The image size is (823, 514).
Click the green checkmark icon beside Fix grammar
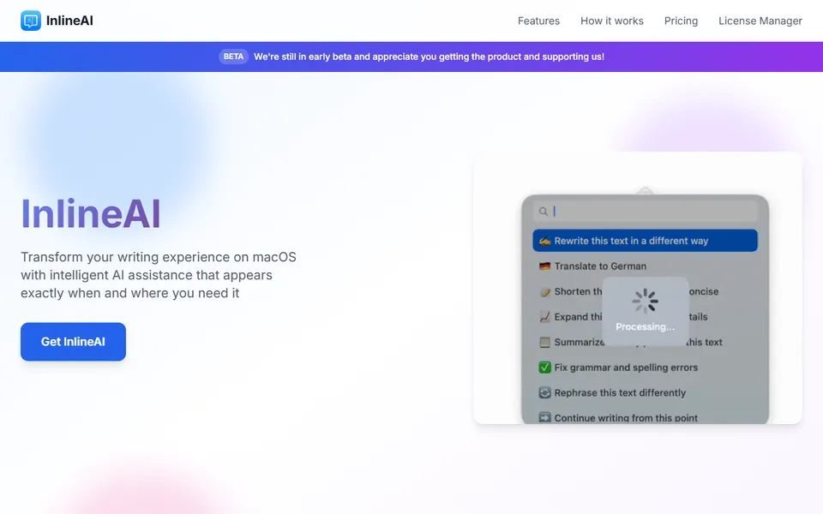(x=545, y=368)
